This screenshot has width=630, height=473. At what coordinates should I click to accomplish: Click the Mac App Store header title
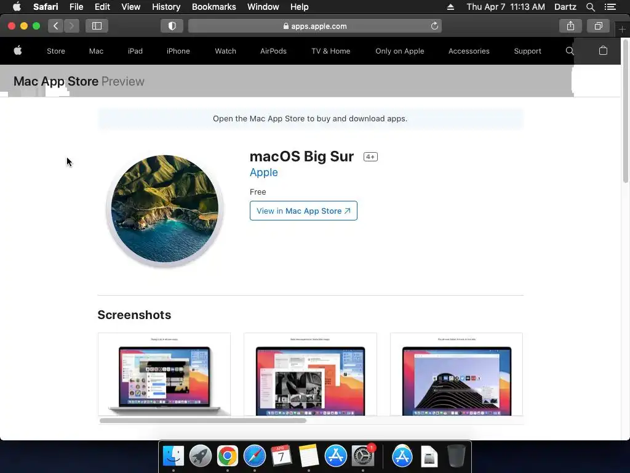coord(56,81)
